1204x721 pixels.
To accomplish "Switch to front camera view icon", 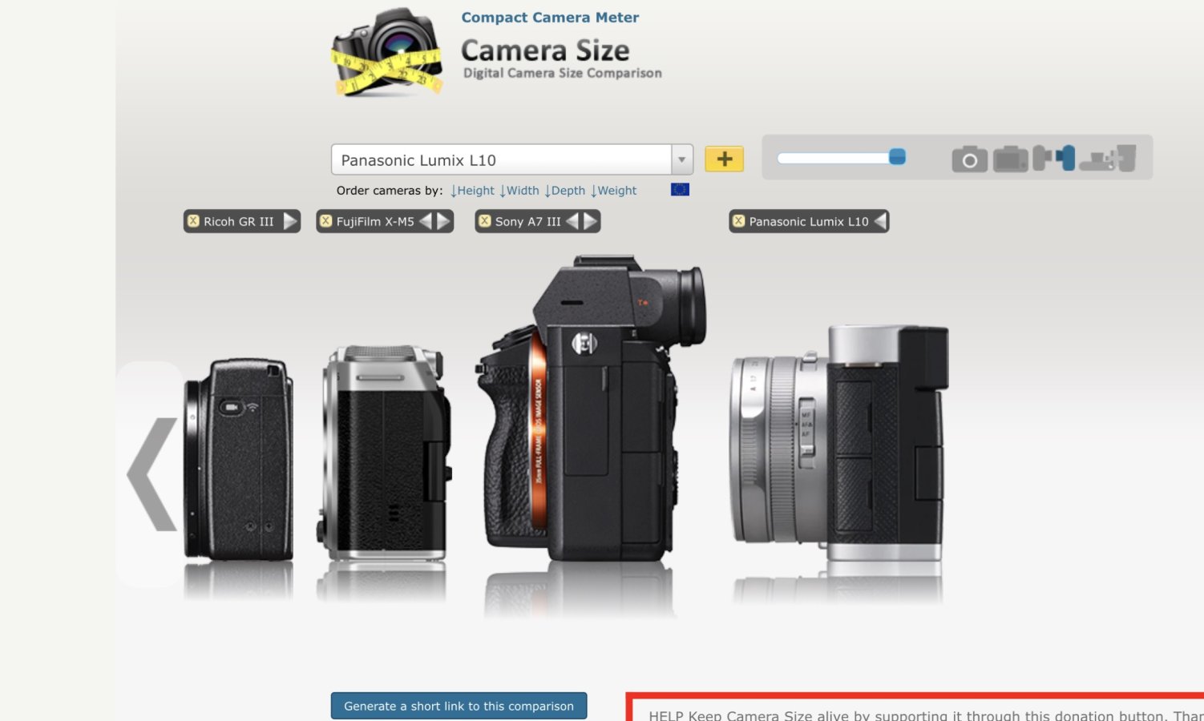I will [969, 159].
